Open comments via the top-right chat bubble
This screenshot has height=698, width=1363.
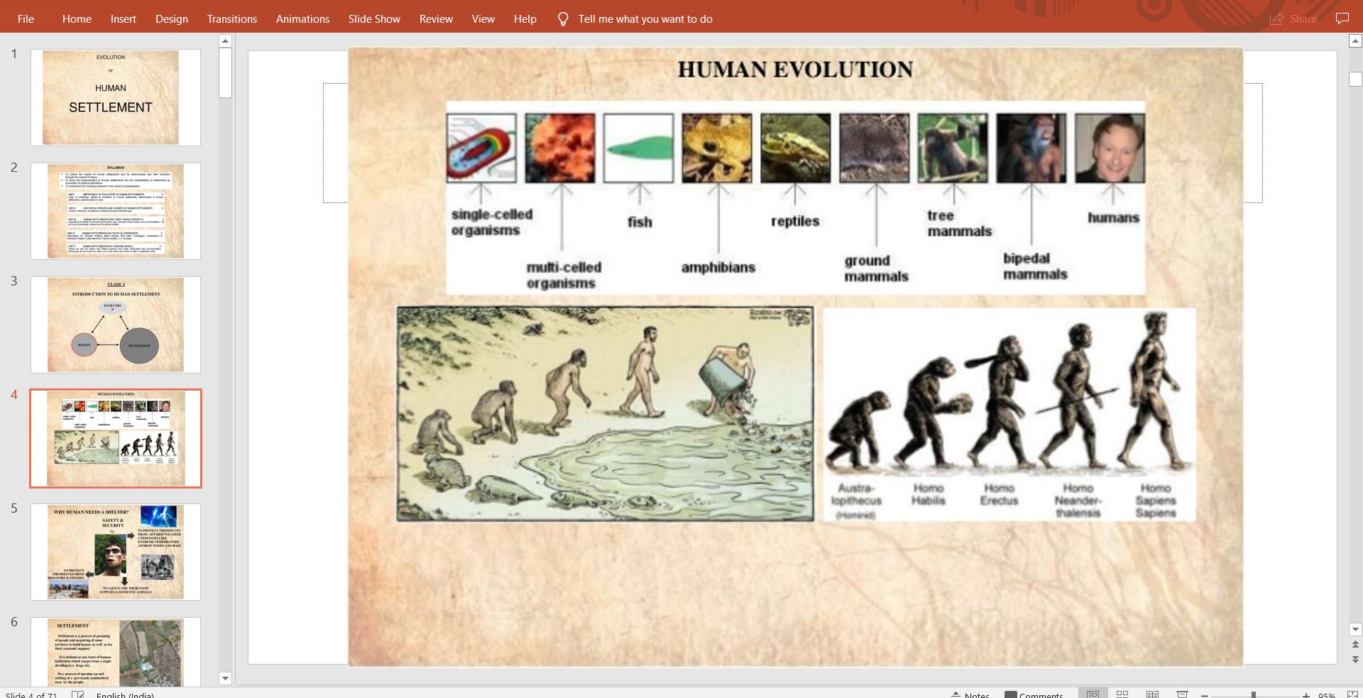(1342, 19)
